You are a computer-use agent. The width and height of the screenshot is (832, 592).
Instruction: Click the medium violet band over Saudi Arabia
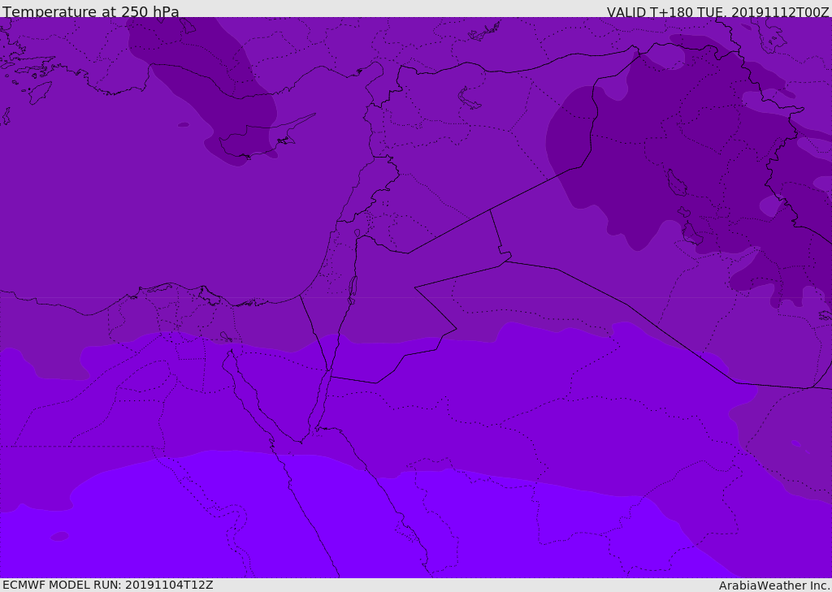[x=531, y=398]
